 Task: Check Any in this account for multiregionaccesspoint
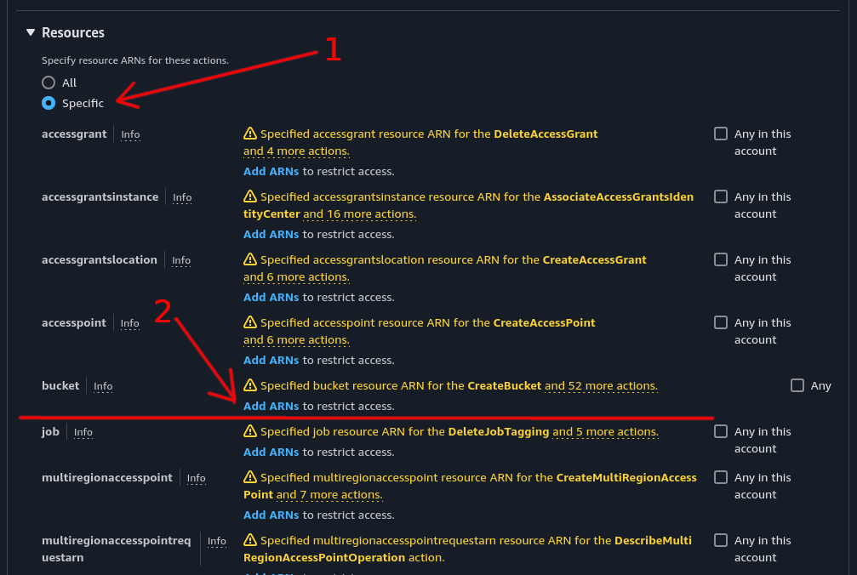point(721,477)
